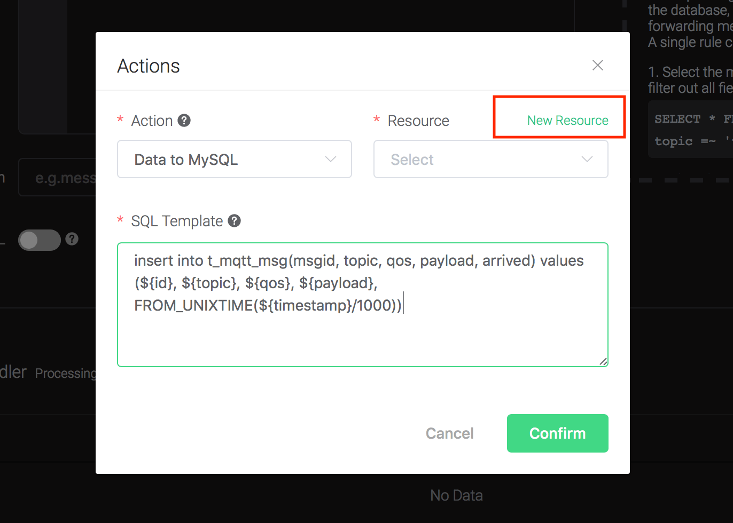
Task: Click the chevron arrow in Data to MySQL box
Action: click(x=331, y=159)
